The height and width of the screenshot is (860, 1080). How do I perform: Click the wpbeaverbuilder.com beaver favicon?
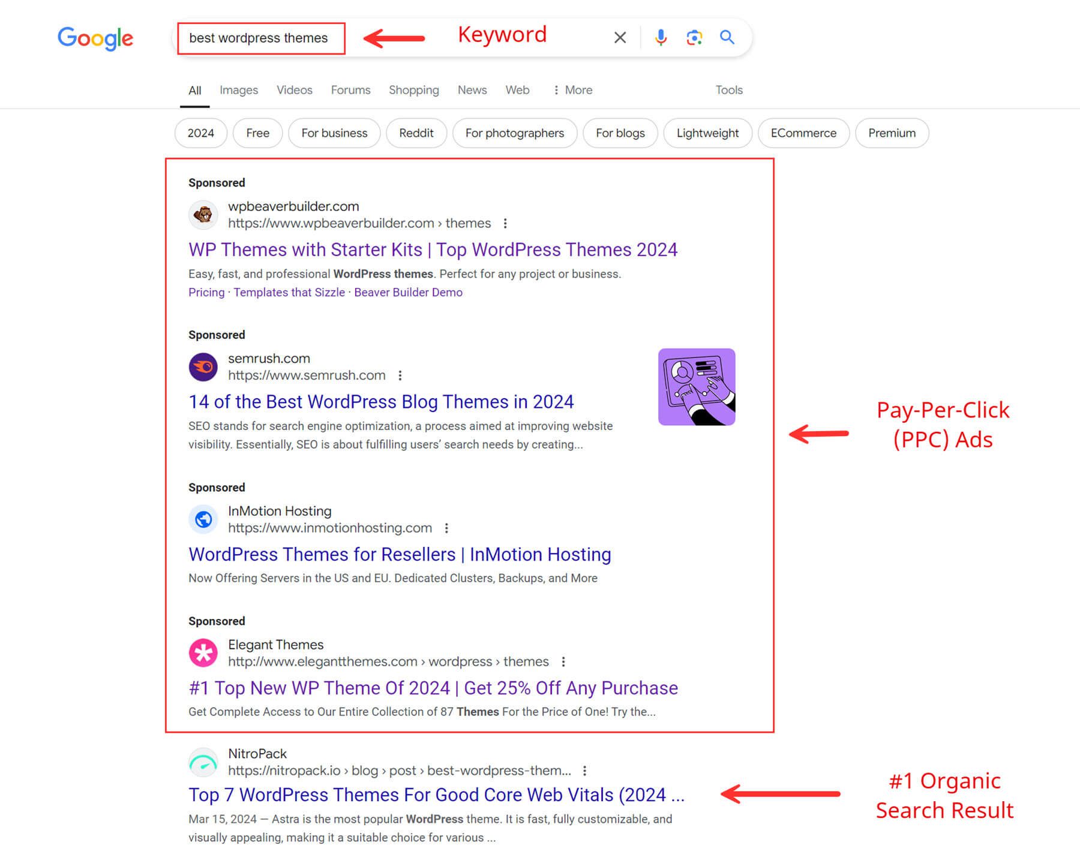(x=204, y=215)
